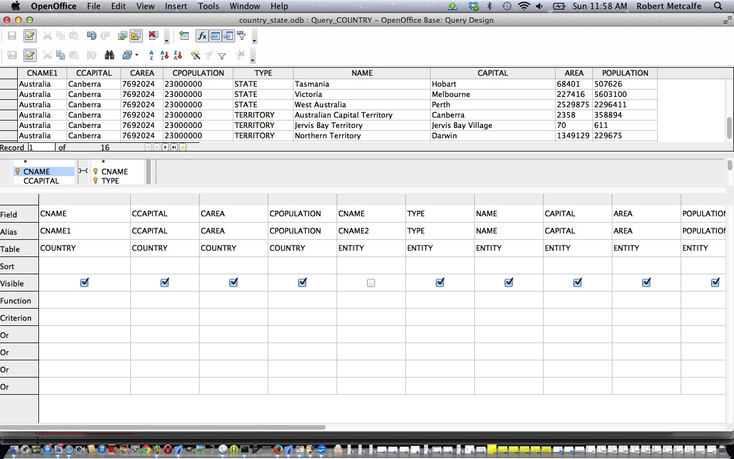734x459 pixels.
Task: Open Add Tables with the green plus table icon
Action: tap(184, 36)
